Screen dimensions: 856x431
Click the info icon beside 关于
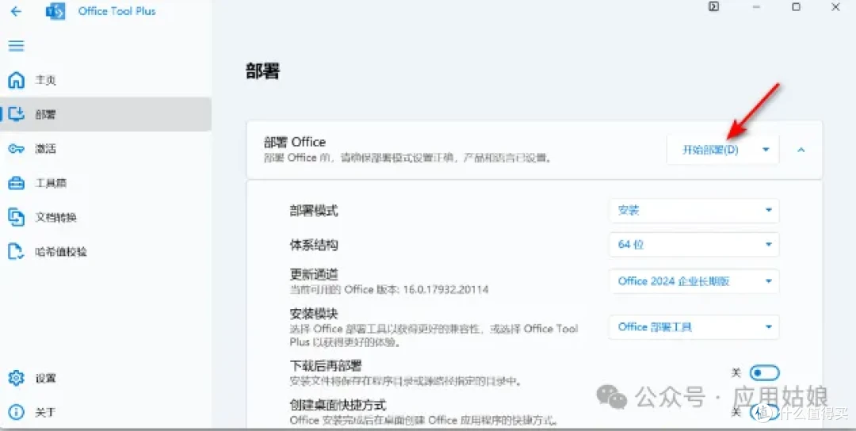pos(17,412)
